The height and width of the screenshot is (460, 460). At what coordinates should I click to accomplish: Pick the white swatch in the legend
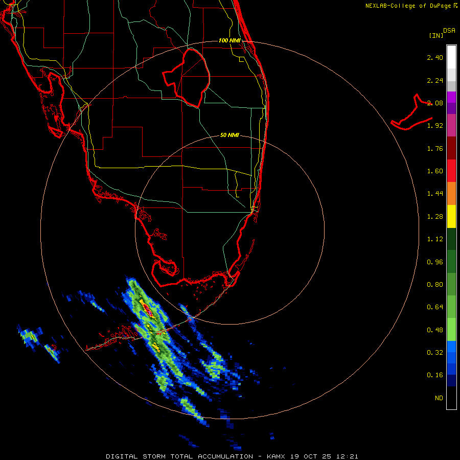(451, 57)
